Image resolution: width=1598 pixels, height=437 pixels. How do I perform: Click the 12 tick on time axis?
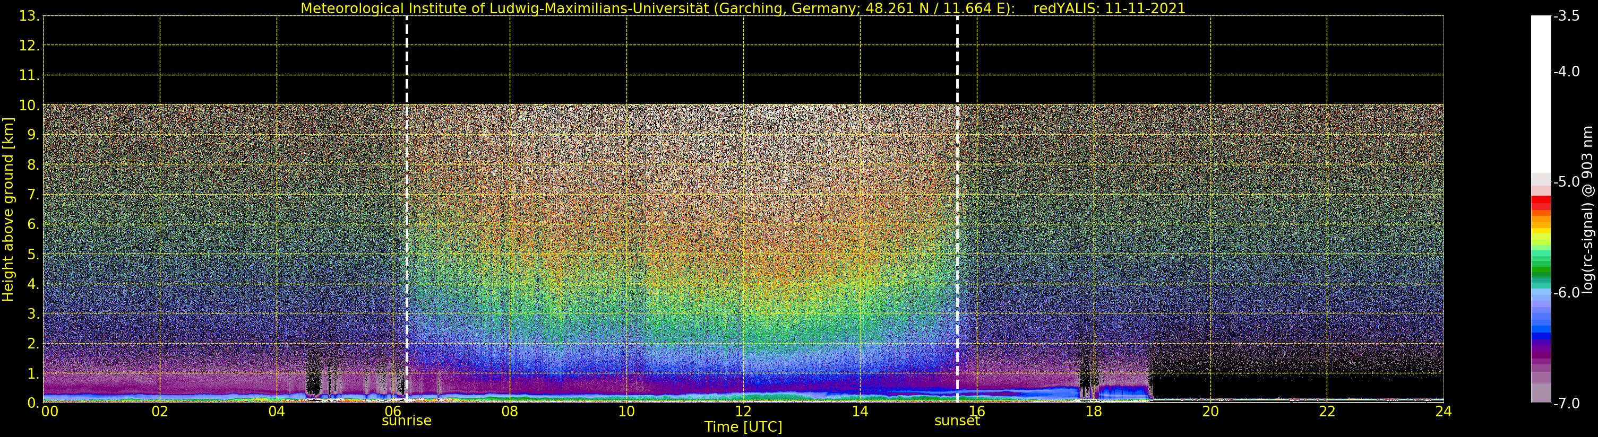pyautogui.click(x=743, y=412)
